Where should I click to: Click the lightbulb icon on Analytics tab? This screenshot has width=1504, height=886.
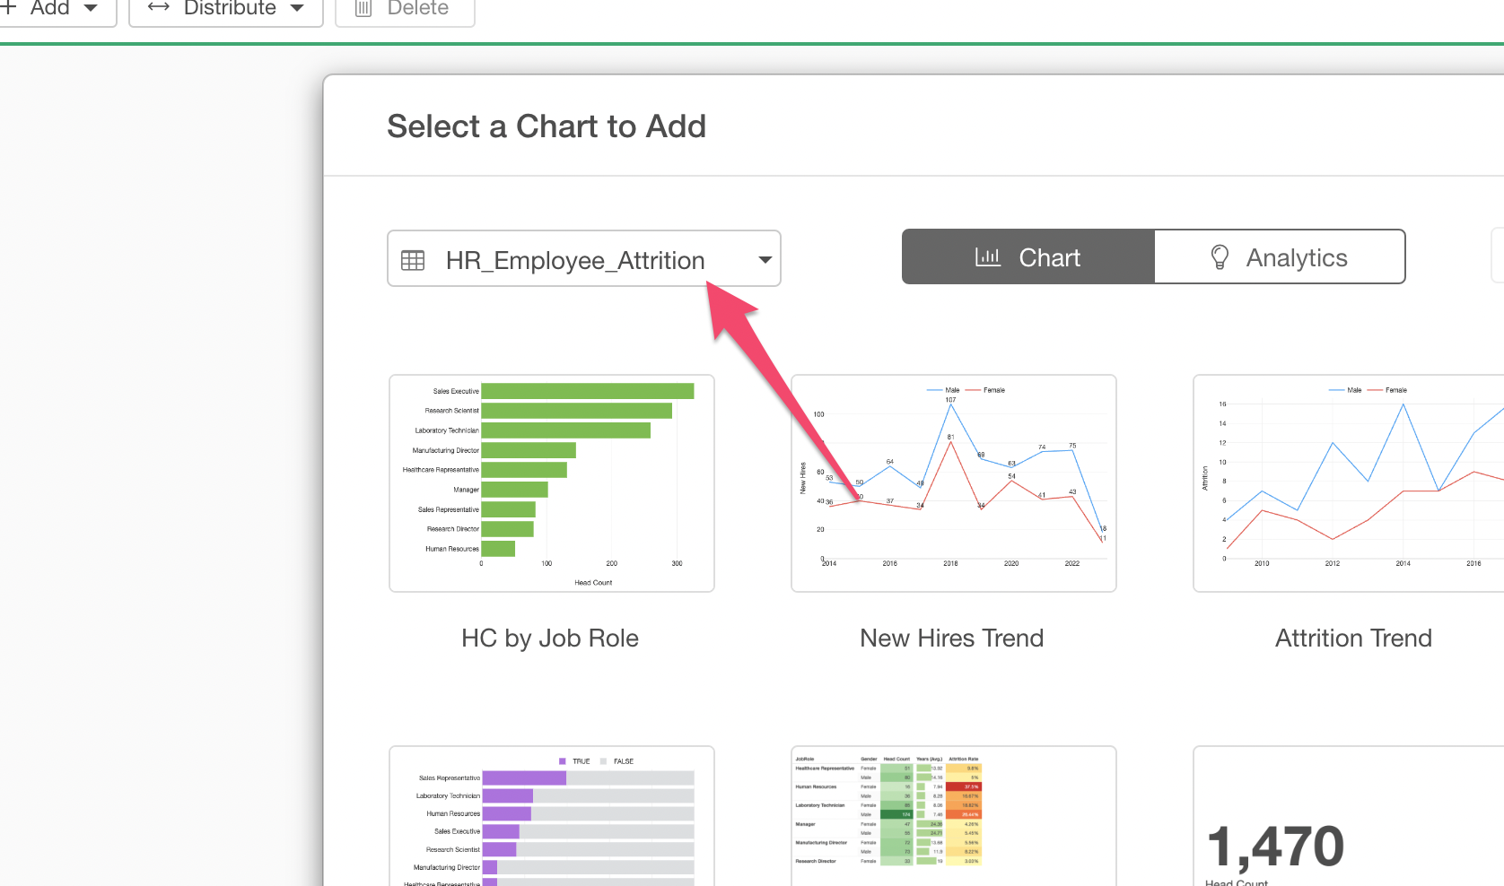[1220, 257]
